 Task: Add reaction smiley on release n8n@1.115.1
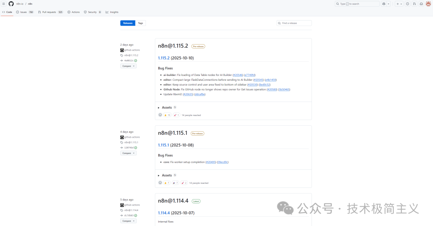coord(160,183)
